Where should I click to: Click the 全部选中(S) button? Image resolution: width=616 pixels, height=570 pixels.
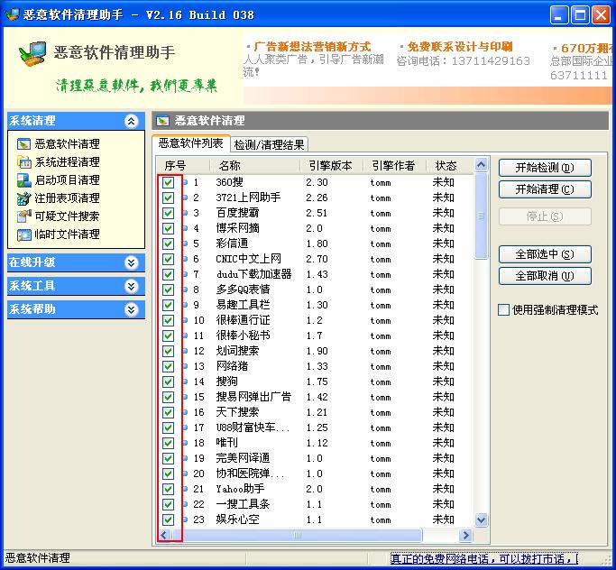(x=545, y=254)
